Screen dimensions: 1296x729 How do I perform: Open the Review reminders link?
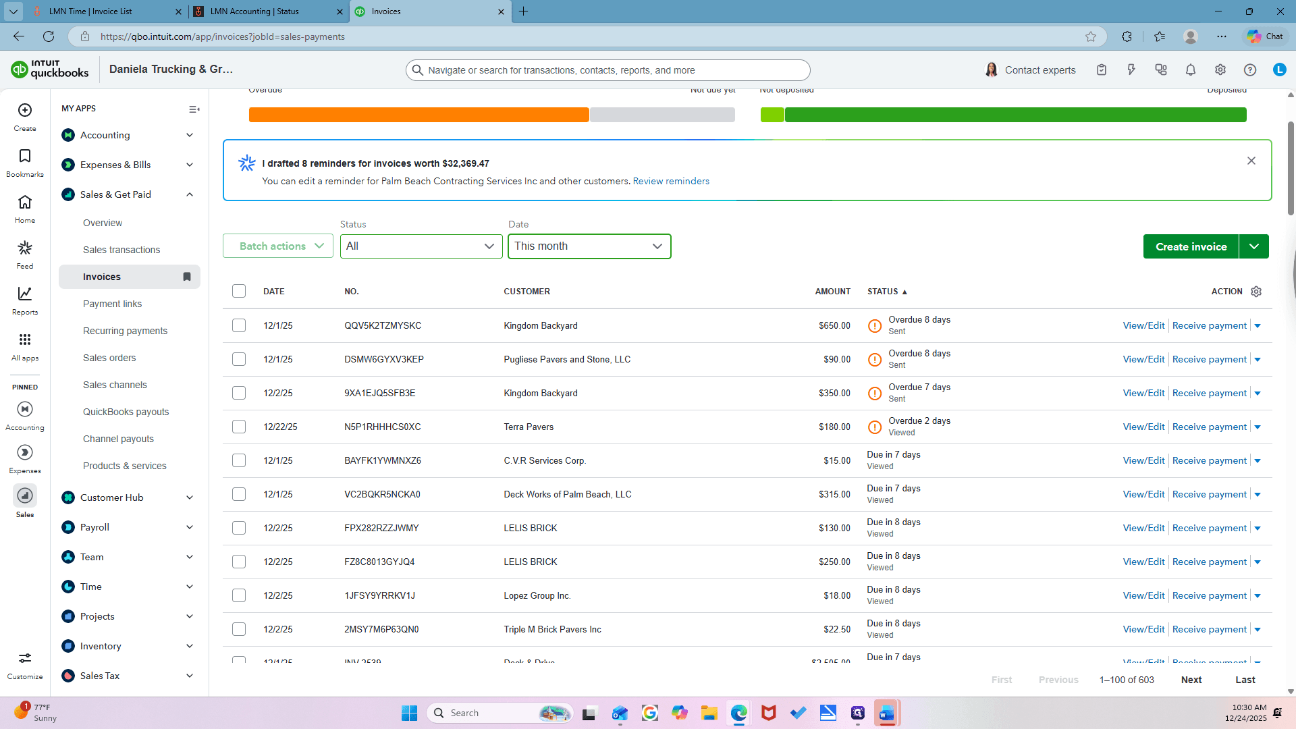click(x=671, y=181)
